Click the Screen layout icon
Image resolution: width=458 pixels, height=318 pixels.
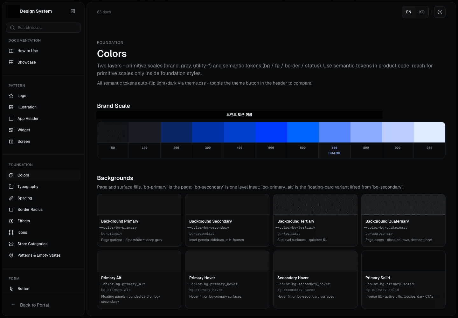11,142
